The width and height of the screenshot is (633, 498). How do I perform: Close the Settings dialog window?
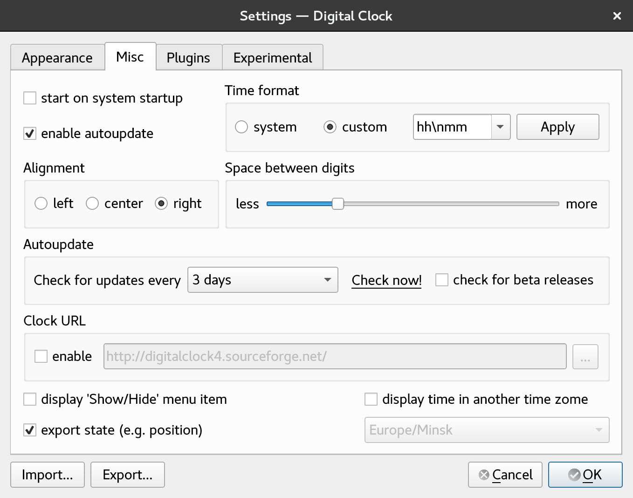(617, 16)
